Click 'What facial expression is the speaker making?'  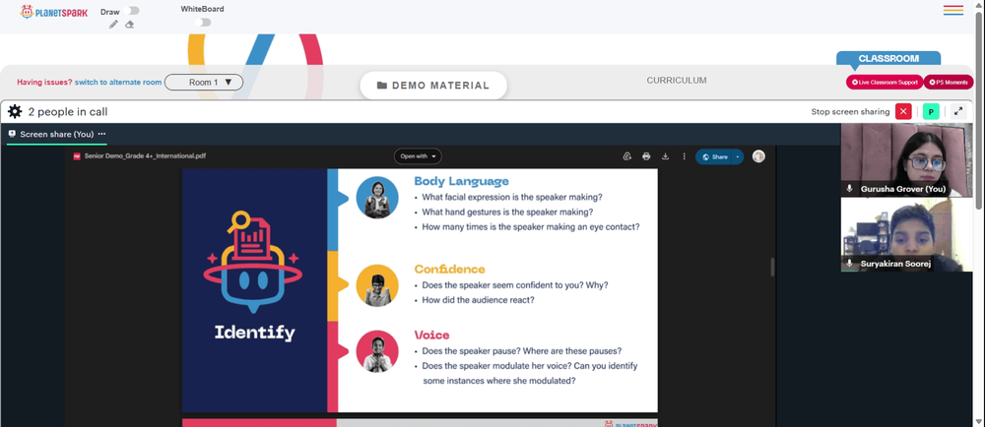tap(512, 197)
